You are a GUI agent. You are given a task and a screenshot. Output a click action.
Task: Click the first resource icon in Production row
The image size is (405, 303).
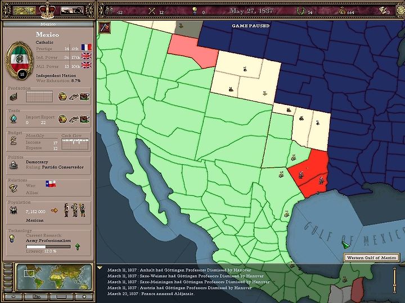(x=62, y=97)
